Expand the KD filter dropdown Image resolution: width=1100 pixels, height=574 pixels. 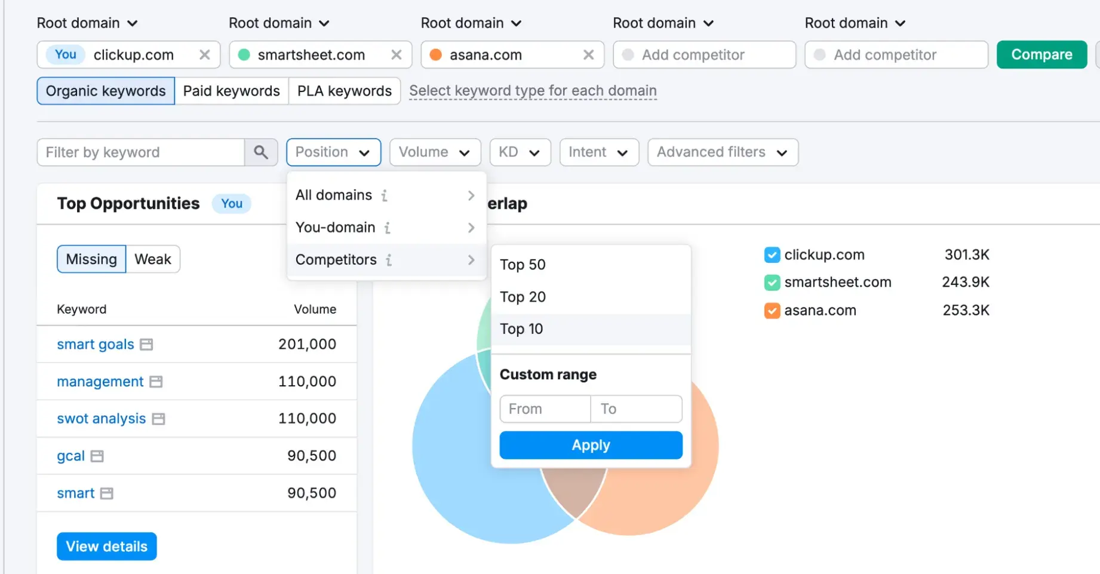(520, 152)
